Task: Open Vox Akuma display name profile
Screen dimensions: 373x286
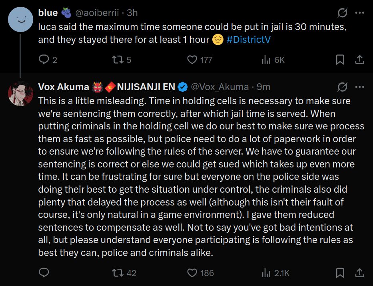Action: [64, 87]
